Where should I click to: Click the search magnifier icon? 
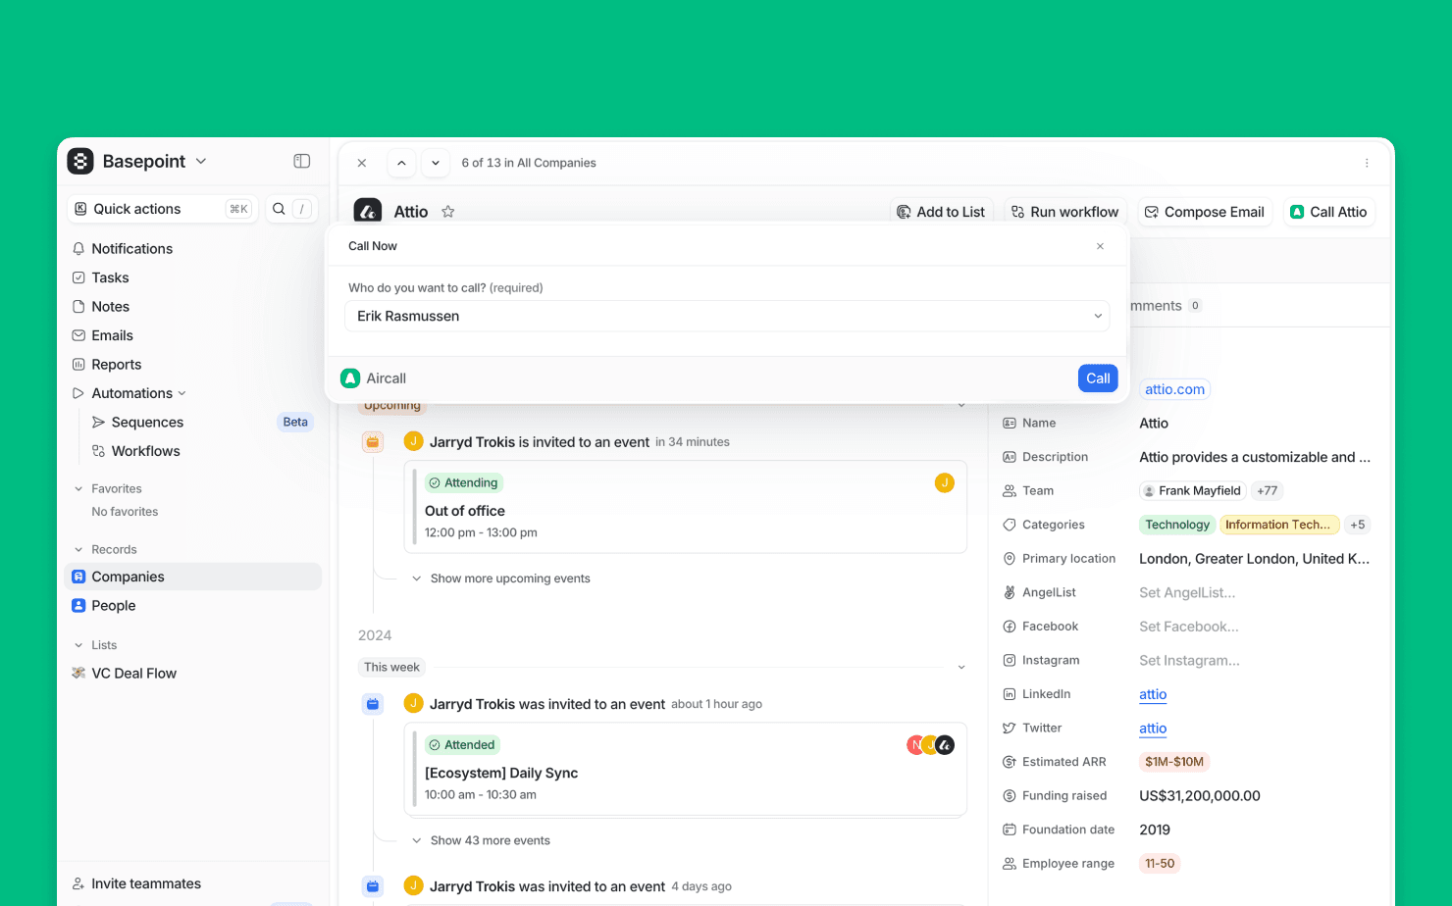pyautogui.click(x=279, y=209)
